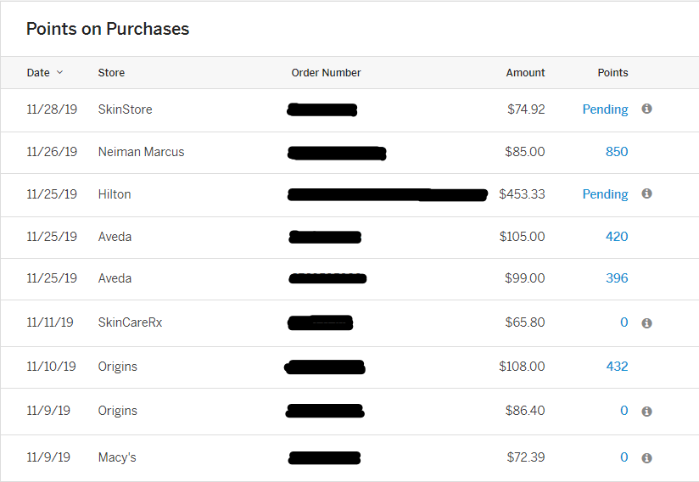
Task: Show info icon details for Macy's purchase
Action: pyautogui.click(x=646, y=458)
